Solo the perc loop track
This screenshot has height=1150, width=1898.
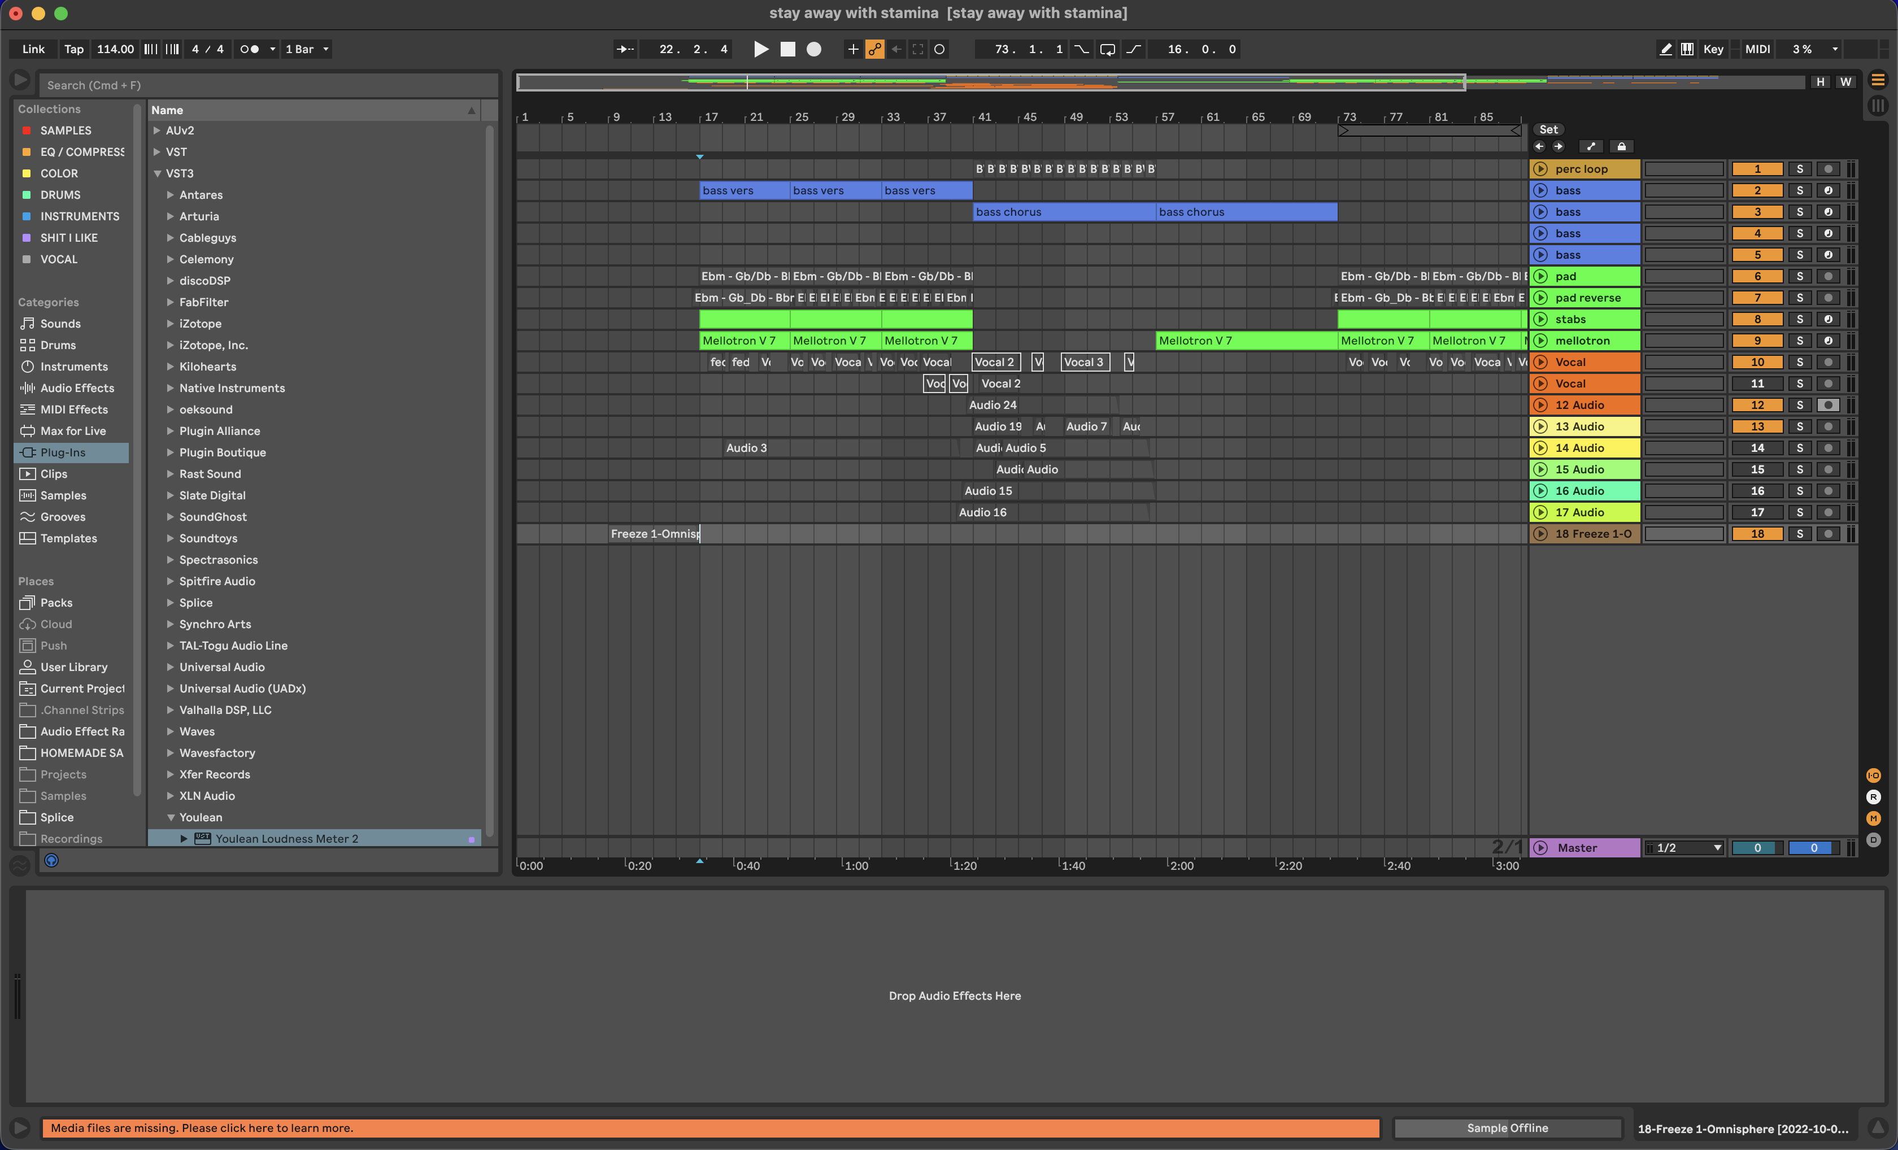[1802, 169]
